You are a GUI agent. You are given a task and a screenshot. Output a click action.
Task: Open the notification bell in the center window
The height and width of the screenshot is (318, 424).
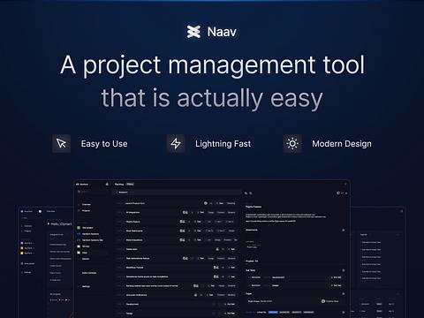pos(107,185)
